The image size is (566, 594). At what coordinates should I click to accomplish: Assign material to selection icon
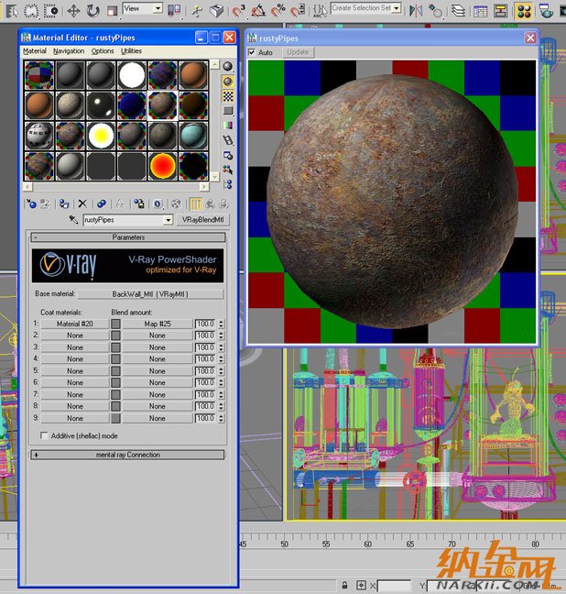(x=64, y=204)
